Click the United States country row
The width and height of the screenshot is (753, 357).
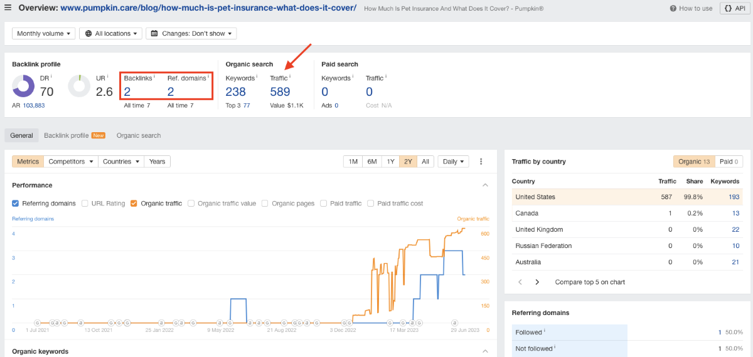coord(627,197)
